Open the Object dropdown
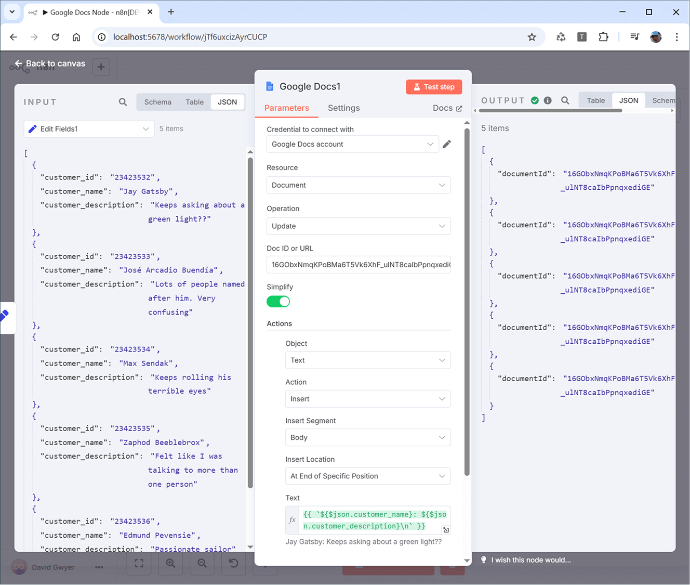Image resolution: width=690 pixels, height=585 pixels. (368, 360)
